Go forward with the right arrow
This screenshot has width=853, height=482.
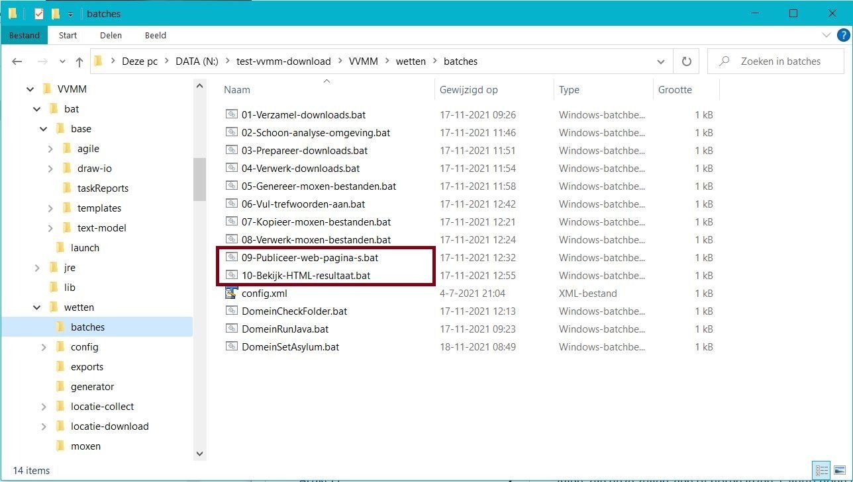[x=42, y=61]
